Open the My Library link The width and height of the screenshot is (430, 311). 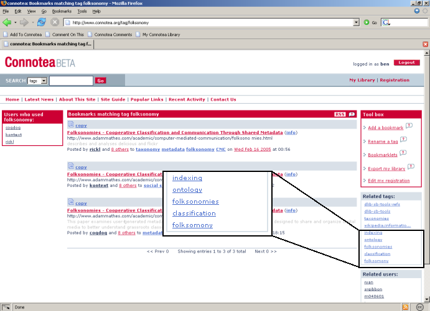(x=362, y=80)
